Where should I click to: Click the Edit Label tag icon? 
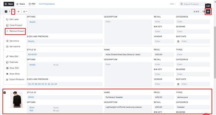pos(7,19)
